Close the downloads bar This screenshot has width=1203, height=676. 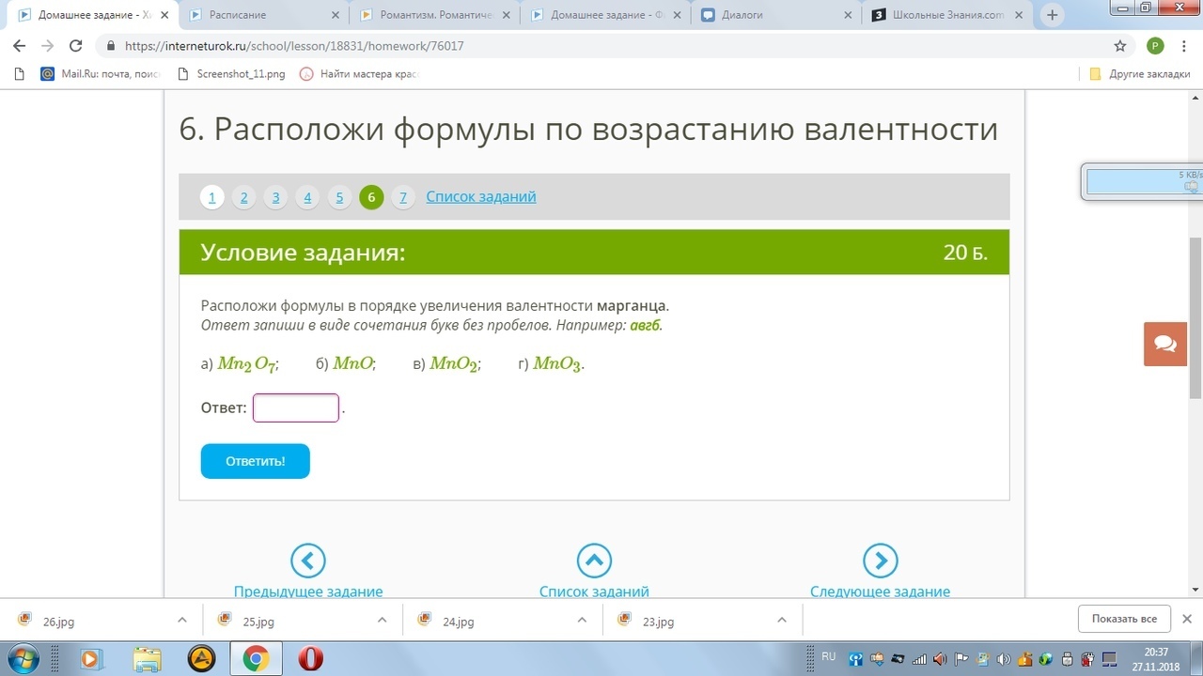point(1186,619)
